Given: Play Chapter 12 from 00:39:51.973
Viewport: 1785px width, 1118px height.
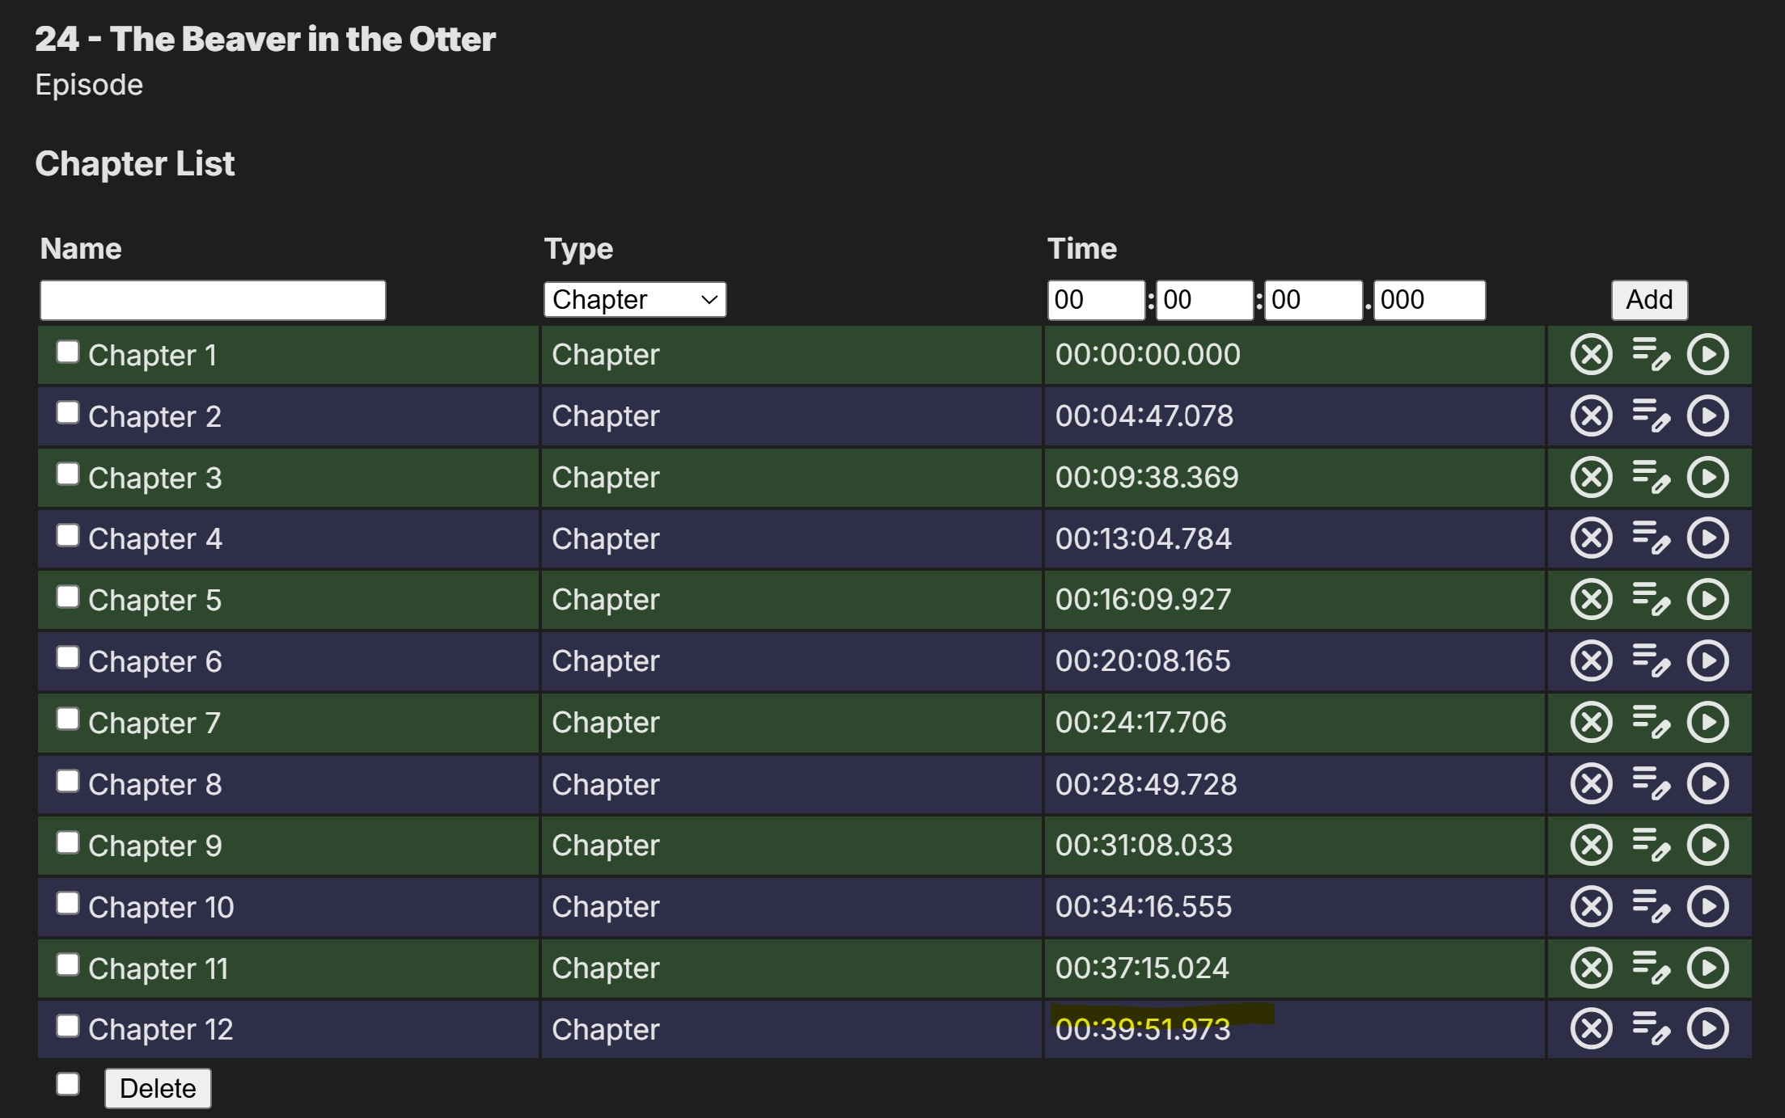Looking at the screenshot, I should point(1708,1029).
